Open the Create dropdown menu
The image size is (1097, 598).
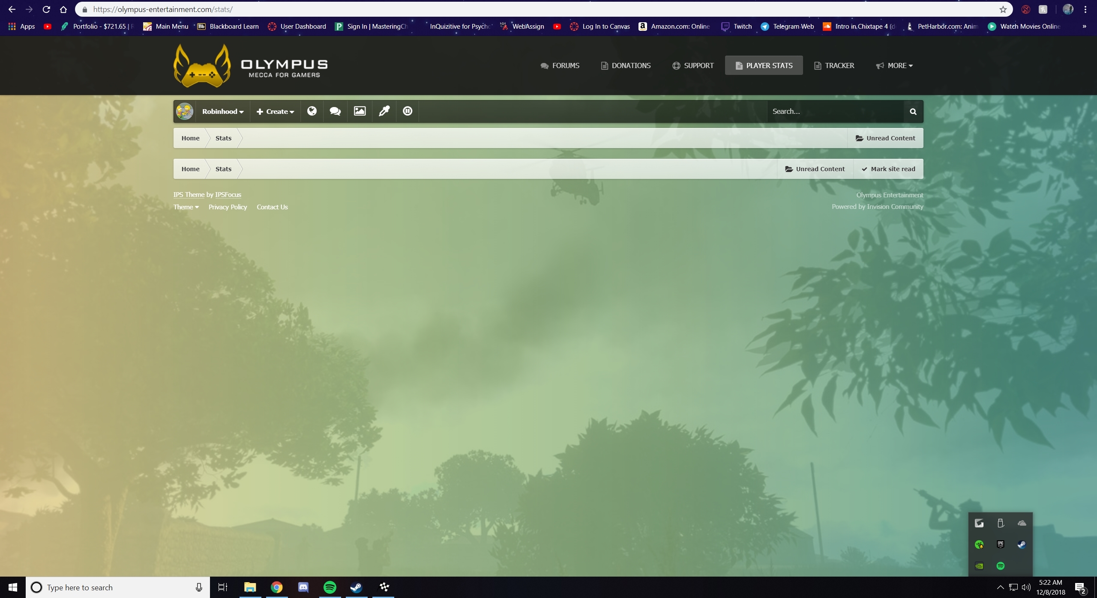coord(275,111)
